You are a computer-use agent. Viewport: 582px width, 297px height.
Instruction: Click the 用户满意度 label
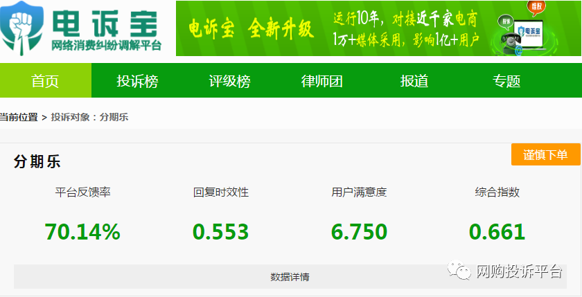(360, 192)
